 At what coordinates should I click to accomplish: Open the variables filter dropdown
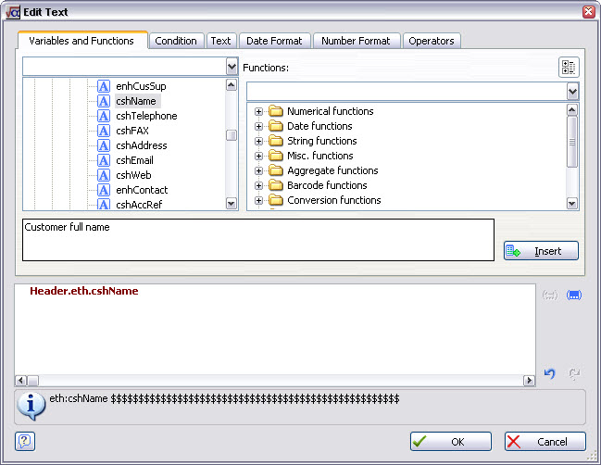click(x=232, y=67)
